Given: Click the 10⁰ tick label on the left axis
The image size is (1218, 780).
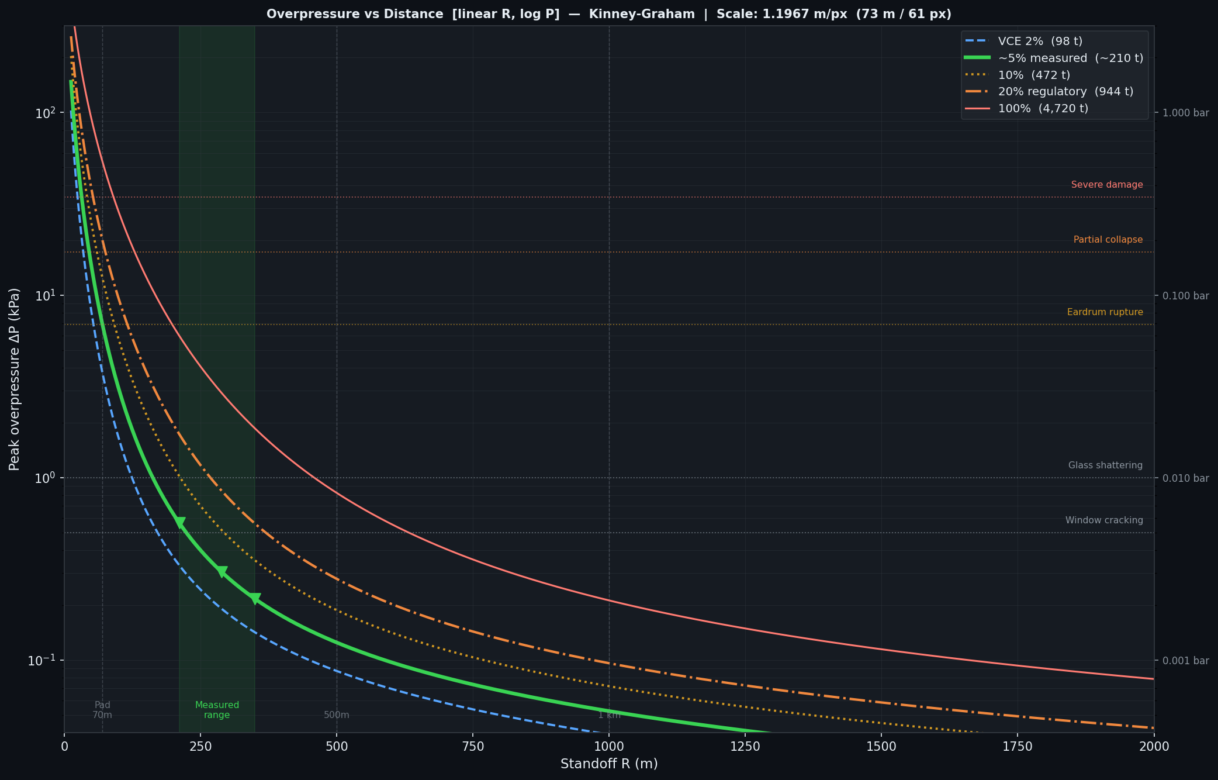Looking at the screenshot, I should (46, 477).
